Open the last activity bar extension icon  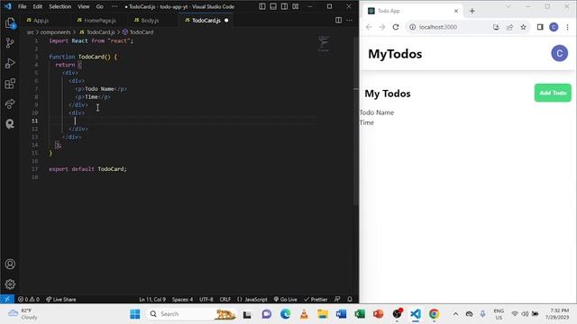tap(10, 124)
